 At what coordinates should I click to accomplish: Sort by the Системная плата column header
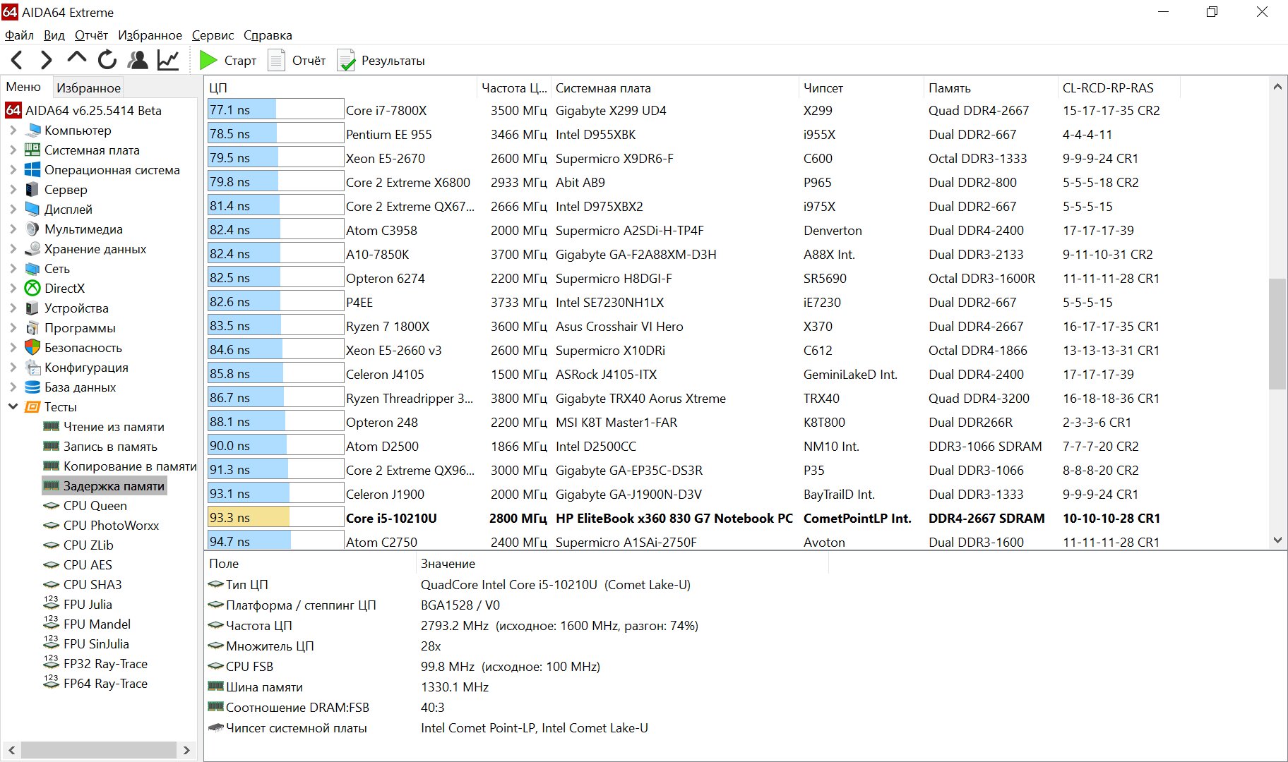[x=674, y=88]
